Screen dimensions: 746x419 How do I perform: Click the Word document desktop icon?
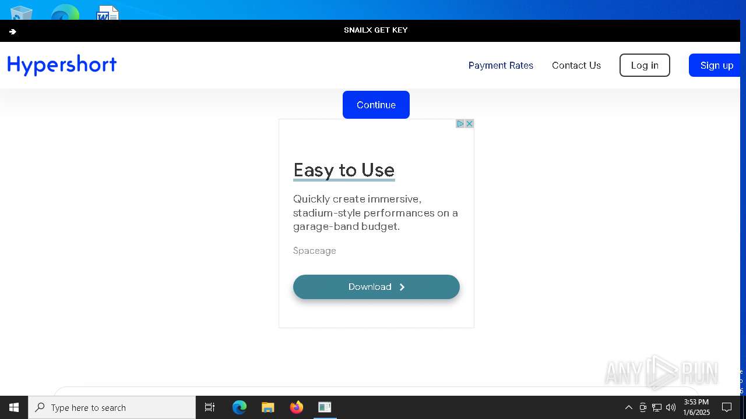[108, 13]
